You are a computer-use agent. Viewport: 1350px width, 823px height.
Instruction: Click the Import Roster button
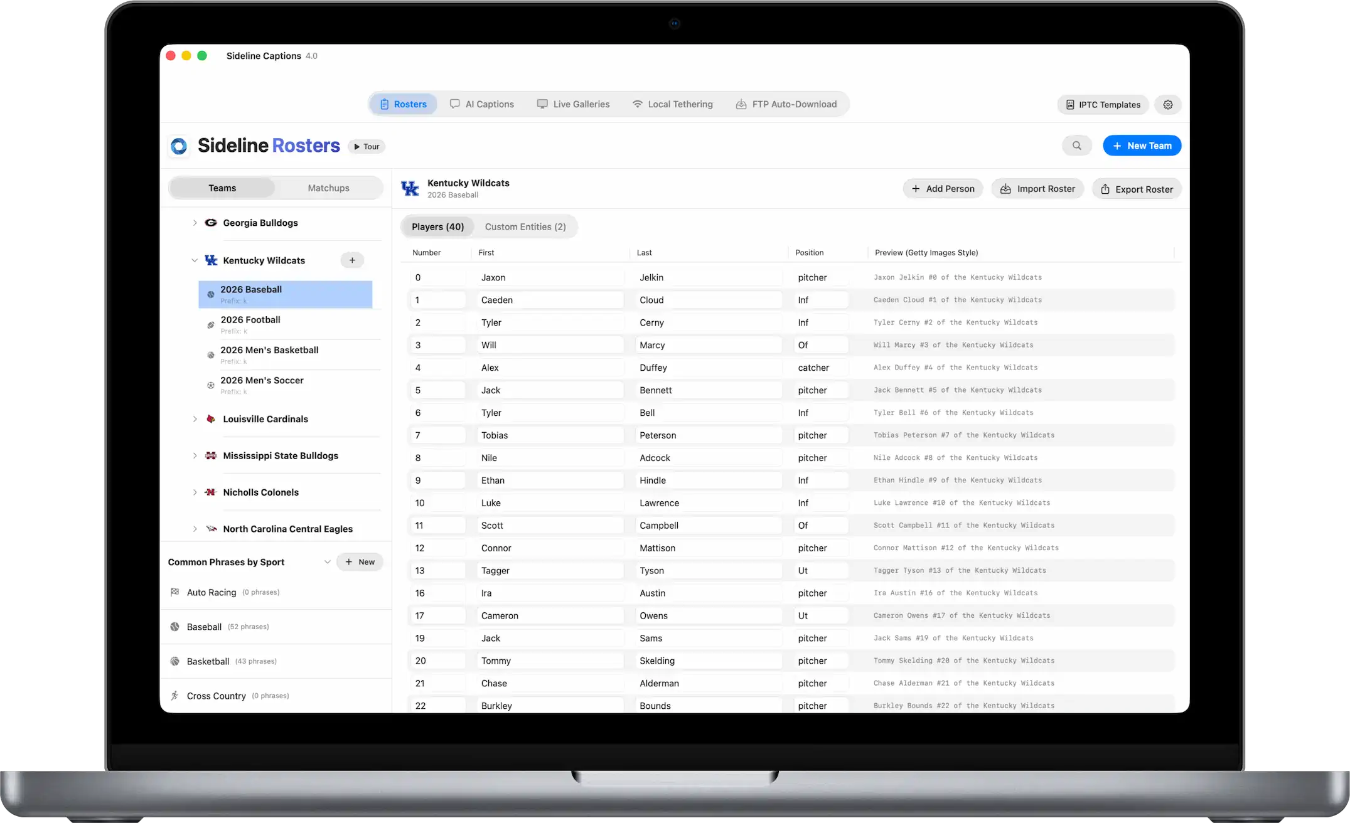pyautogui.click(x=1037, y=189)
